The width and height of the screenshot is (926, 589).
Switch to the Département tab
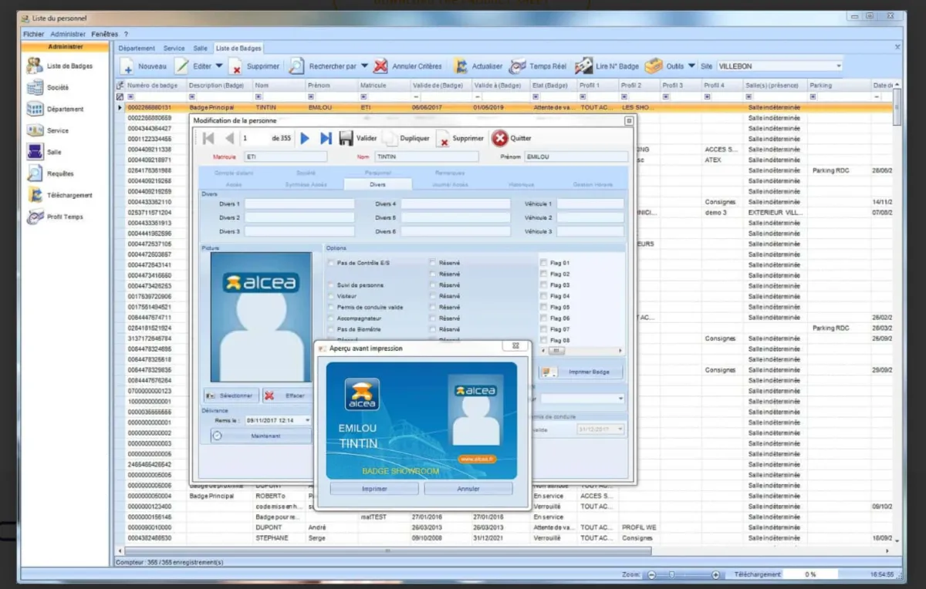pos(137,49)
